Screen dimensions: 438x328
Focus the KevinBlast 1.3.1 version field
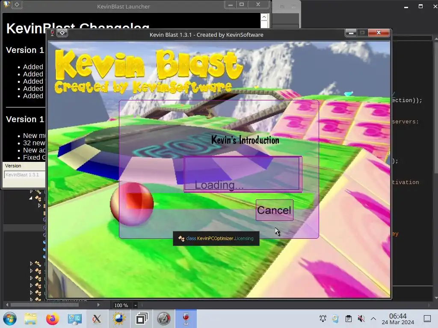[24, 175]
